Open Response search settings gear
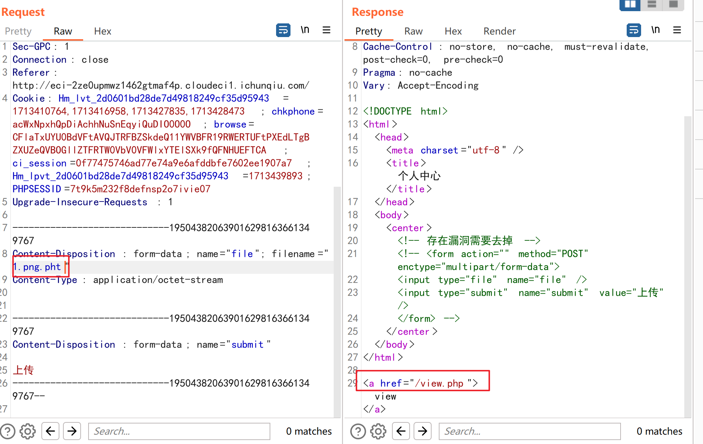Viewport: 703px width, 444px height. 378,431
